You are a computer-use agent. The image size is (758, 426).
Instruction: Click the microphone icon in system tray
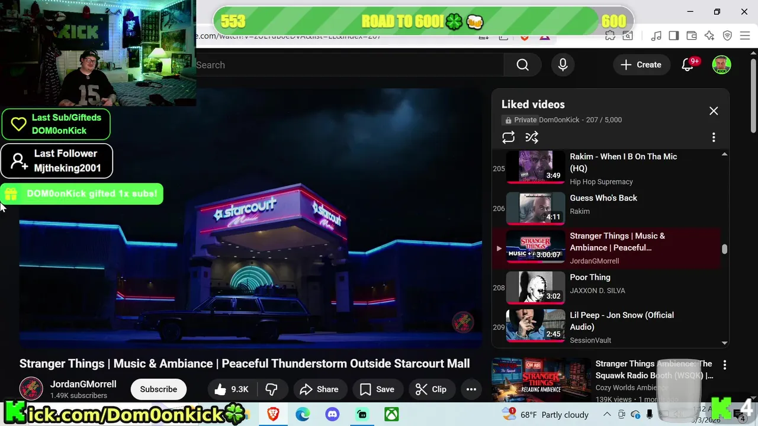point(650,414)
